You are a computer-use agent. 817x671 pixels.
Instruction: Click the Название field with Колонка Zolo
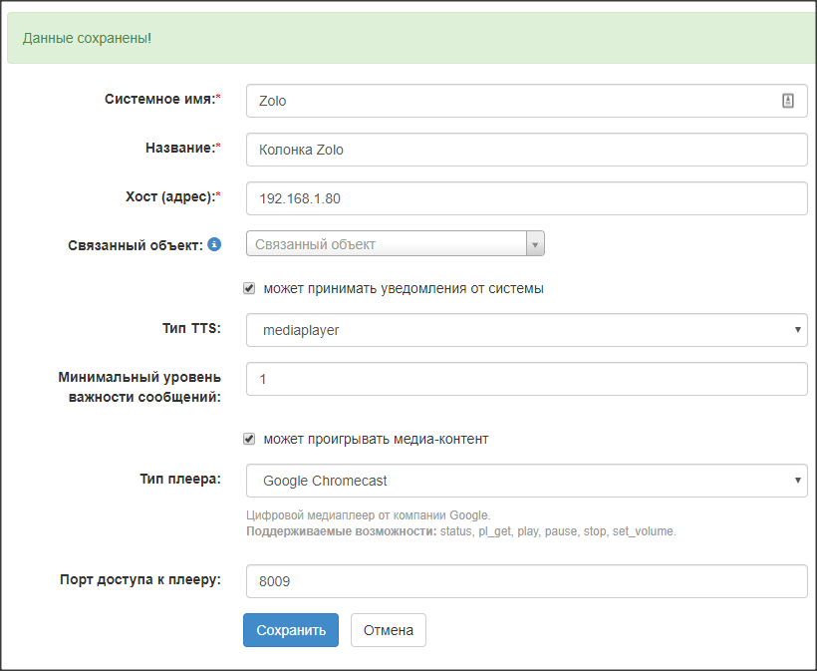(526, 150)
